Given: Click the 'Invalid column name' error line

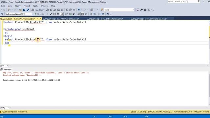Looking at the screenshot, I should coord(22,75).
